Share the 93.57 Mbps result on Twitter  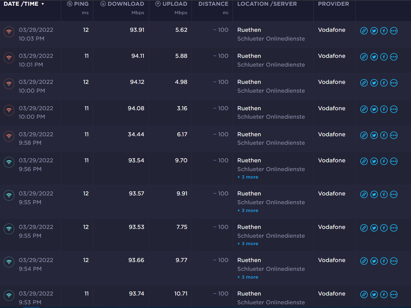coord(374,195)
